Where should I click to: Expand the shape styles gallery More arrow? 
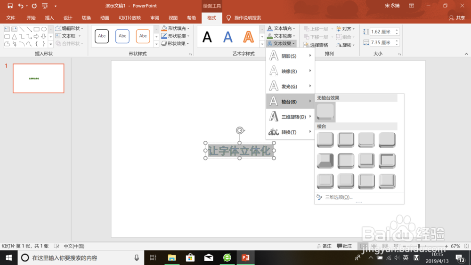[156, 44]
